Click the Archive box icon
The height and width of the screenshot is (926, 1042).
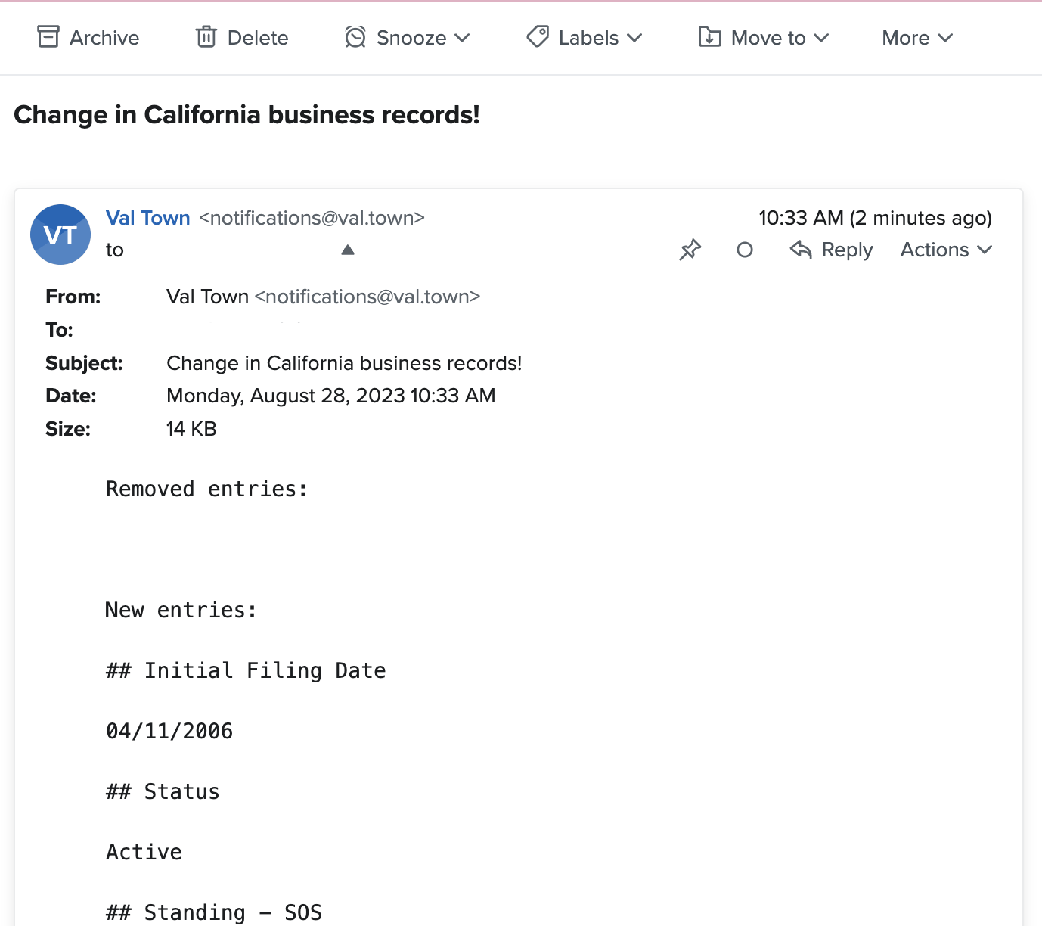[48, 37]
